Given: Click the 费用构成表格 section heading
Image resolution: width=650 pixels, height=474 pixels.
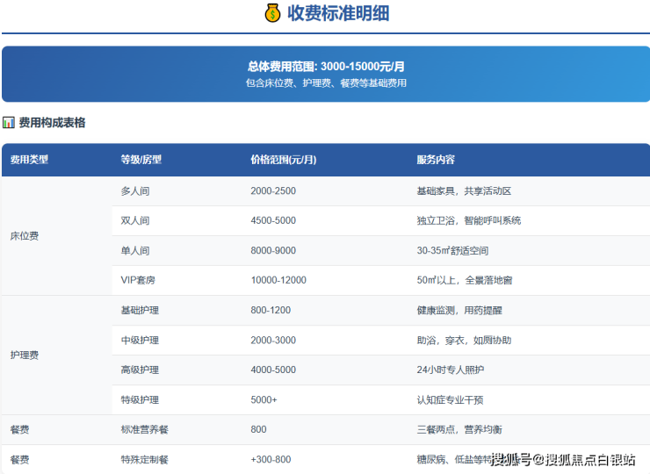Looking at the screenshot, I should pyautogui.click(x=52, y=123).
